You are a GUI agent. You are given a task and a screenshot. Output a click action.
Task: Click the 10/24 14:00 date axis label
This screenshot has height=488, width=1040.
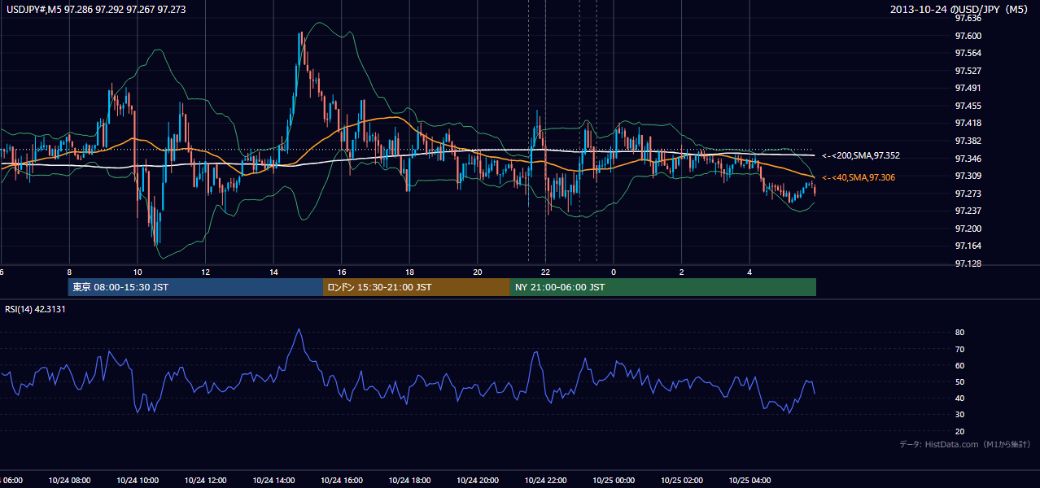tap(273, 480)
